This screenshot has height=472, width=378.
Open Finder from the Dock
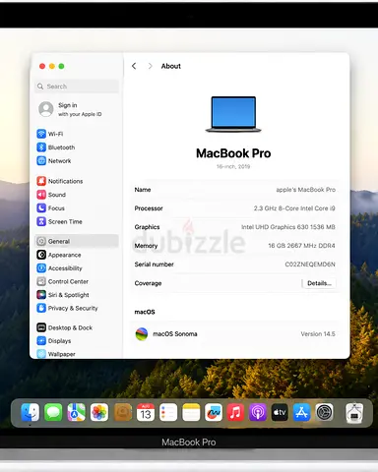pyautogui.click(x=31, y=412)
